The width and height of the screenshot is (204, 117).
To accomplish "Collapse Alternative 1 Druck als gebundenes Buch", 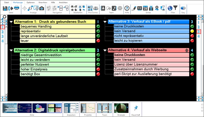I will pos(11,22).
